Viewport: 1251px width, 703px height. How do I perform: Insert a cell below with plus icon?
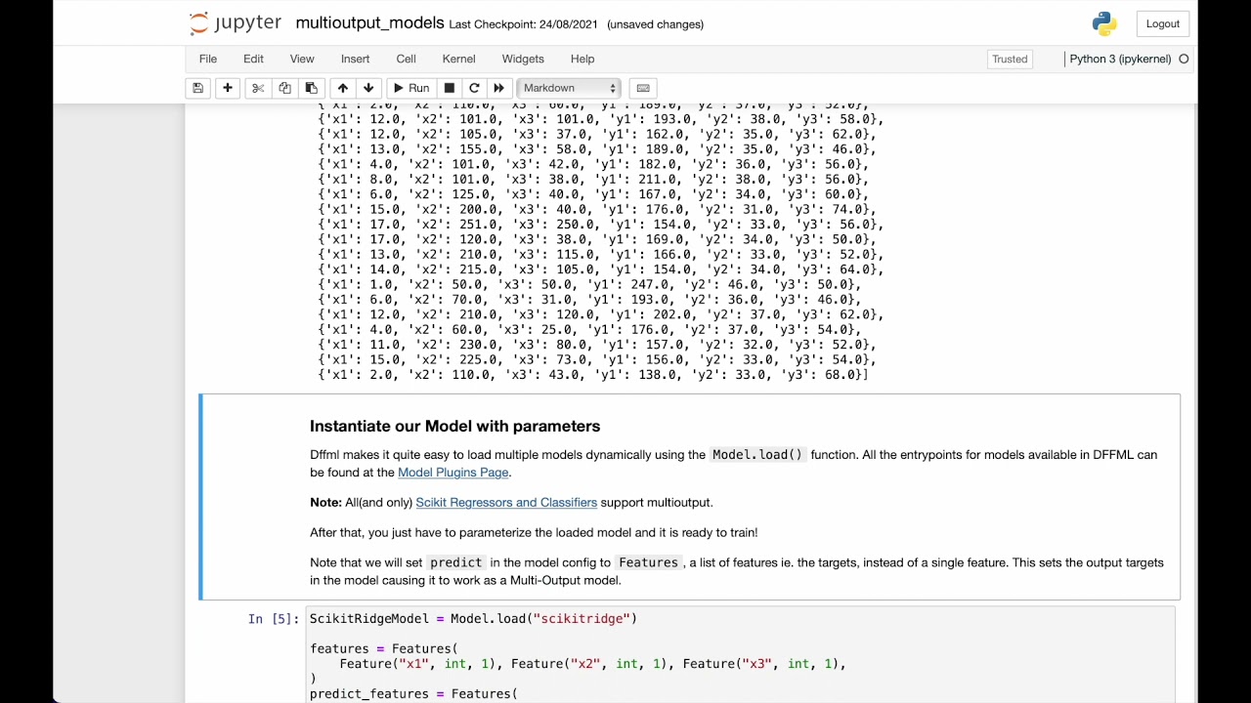click(x=228, y=88)
